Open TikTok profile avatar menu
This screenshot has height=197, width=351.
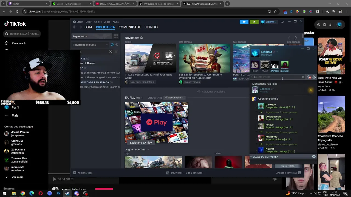click(339, 25)
